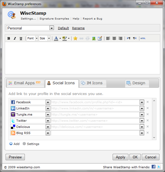Click the Apply button
Image resolution: width=165 pixels, height=172 pixels.
coord(120,157)
